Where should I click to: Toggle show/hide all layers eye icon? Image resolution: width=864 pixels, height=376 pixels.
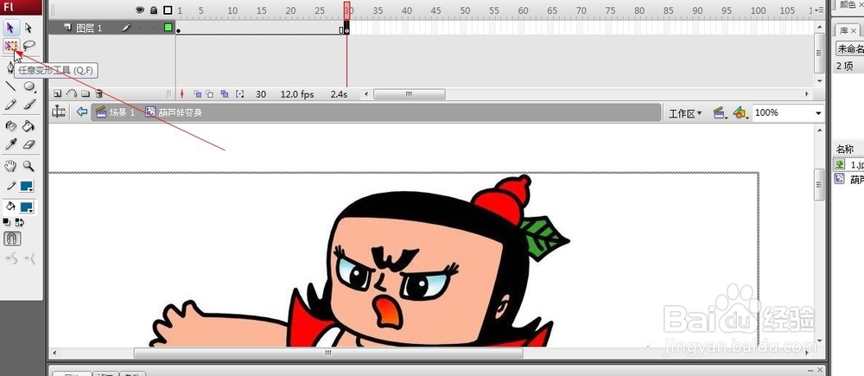(140, 10)
